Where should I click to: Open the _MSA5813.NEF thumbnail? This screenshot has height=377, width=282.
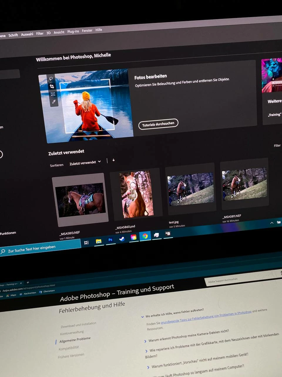(x=80, y=200)
